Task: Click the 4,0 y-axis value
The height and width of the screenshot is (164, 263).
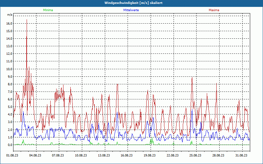Action: click(10, 114)
